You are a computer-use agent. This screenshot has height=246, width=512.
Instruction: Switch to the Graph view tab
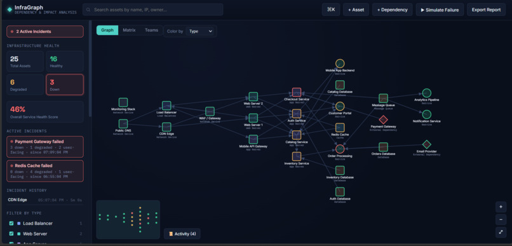(x=107, y=30)
